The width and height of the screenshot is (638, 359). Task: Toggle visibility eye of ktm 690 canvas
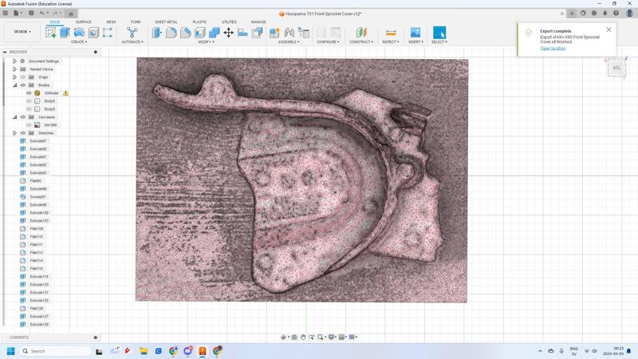(29, 125)
